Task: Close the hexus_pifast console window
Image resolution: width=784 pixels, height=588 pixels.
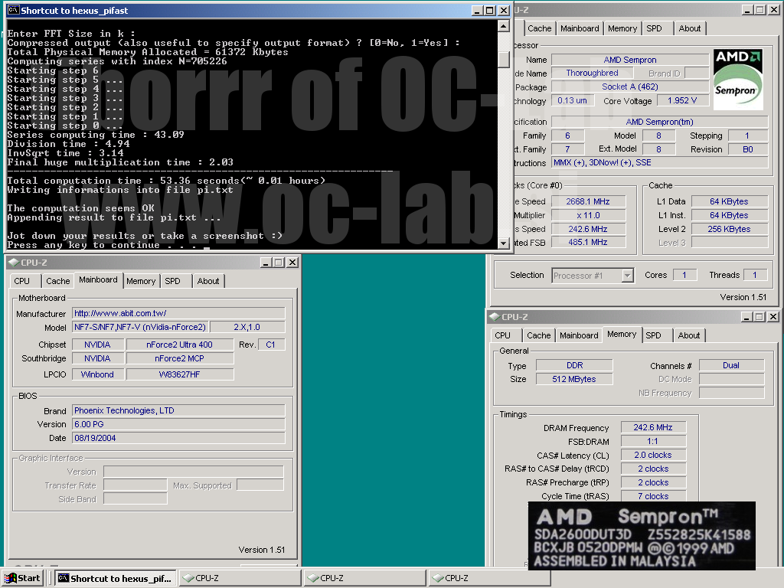Action: (x=504, y=11)
